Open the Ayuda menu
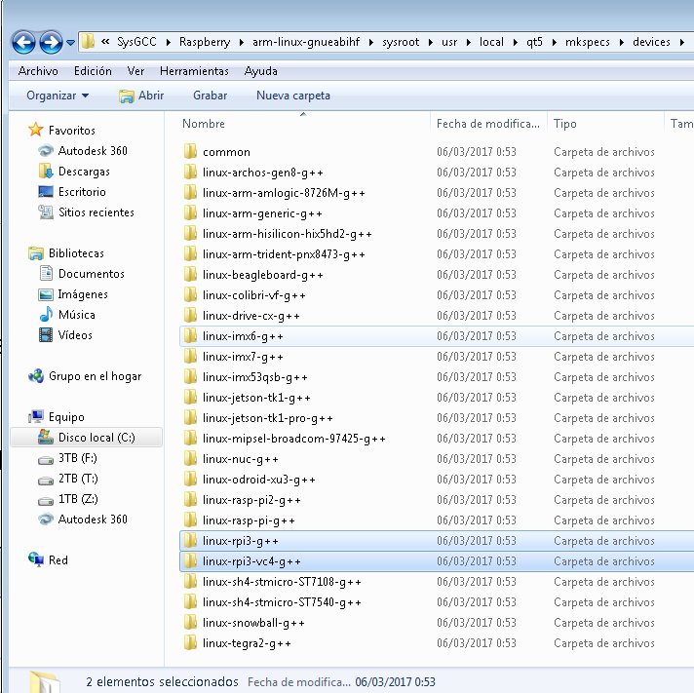Image resolution: width=694 pixels, height=693 pixels. pyautogui.click(x=260, y=71)
